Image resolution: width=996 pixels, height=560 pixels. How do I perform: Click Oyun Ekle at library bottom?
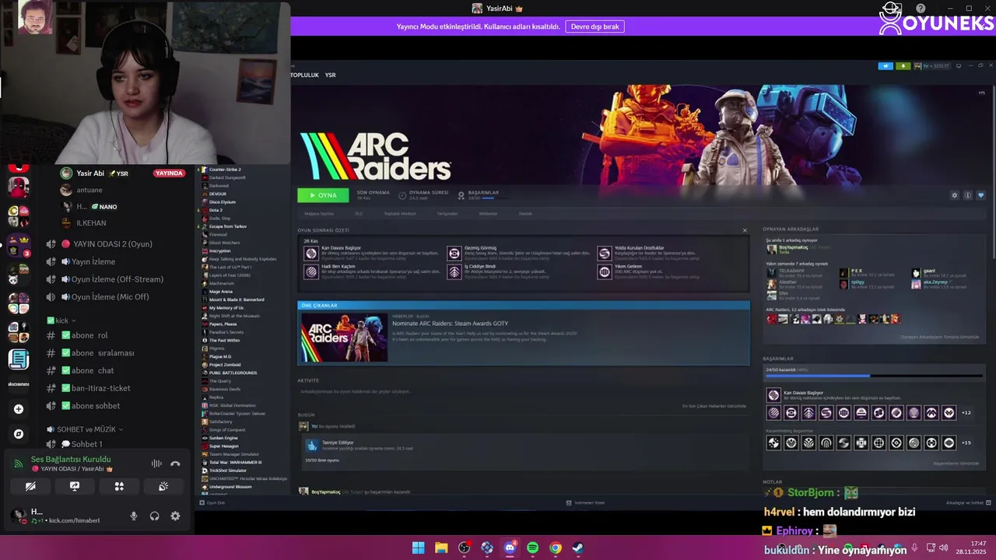[212, 503]
